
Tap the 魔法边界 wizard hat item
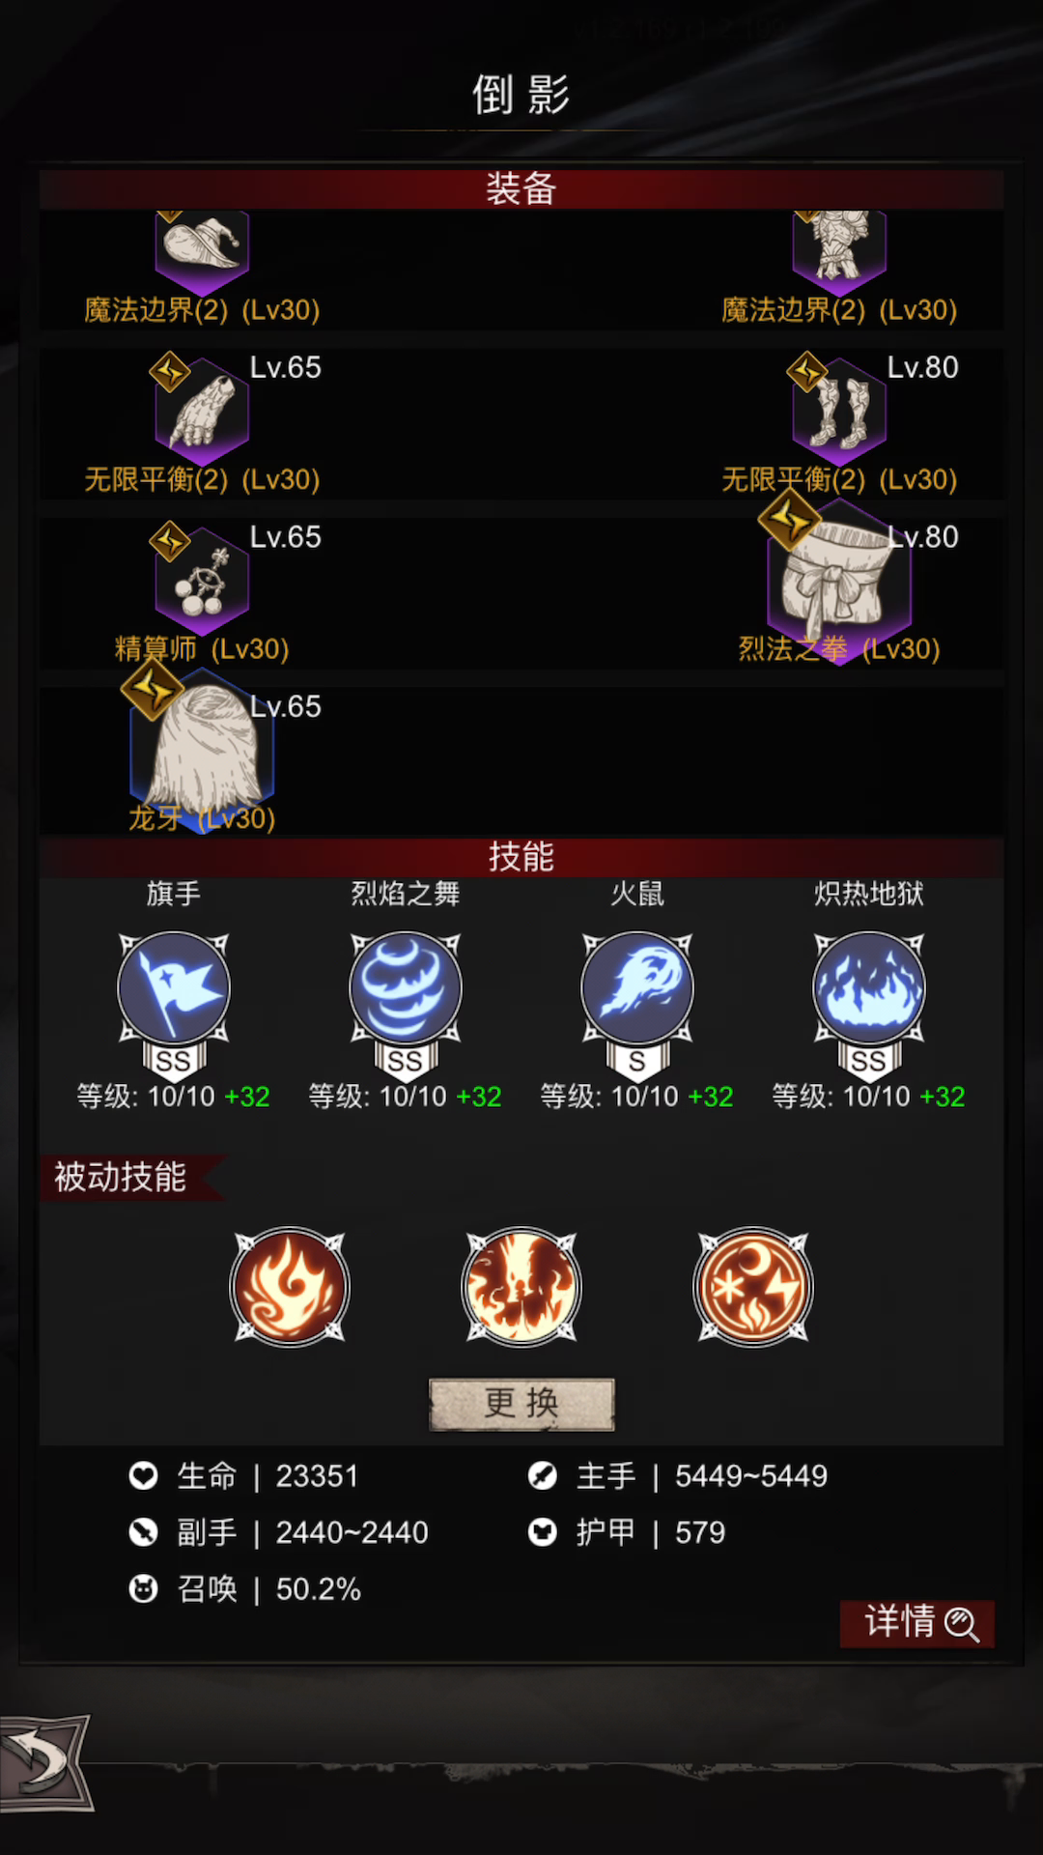click(203, 251)
